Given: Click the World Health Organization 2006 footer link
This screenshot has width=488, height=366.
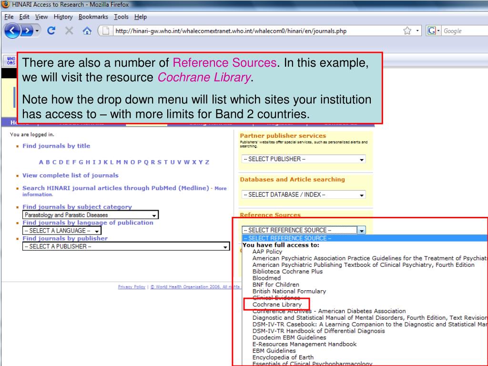Looking at the screenshot, I should coord(195,287).
